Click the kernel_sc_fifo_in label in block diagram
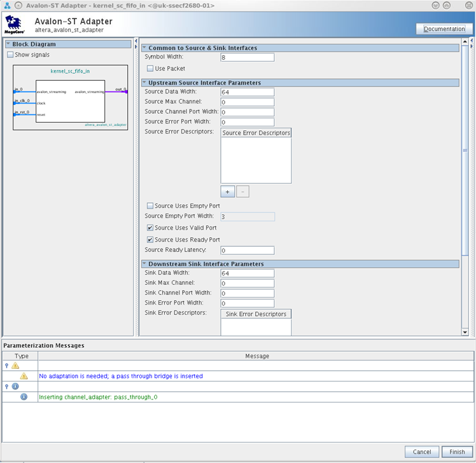The width and height of the screenshot is (476, 463). pyautogui.click(x=70, y=71)
